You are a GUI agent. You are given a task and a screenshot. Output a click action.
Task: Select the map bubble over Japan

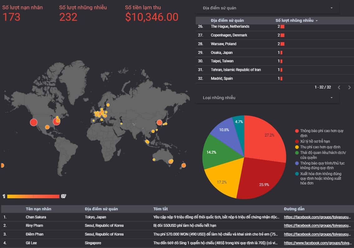[x=159, y=123]
